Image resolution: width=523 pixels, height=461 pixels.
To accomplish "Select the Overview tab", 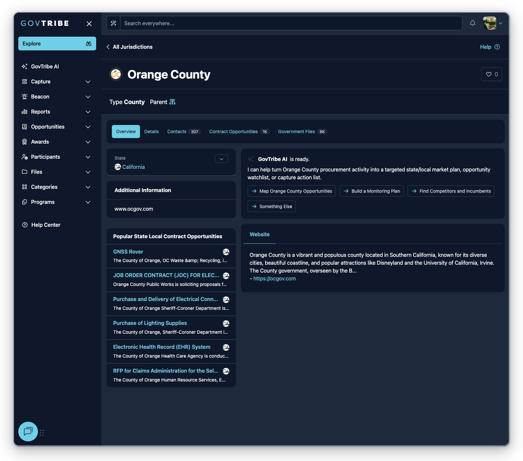I will [126, 132].
